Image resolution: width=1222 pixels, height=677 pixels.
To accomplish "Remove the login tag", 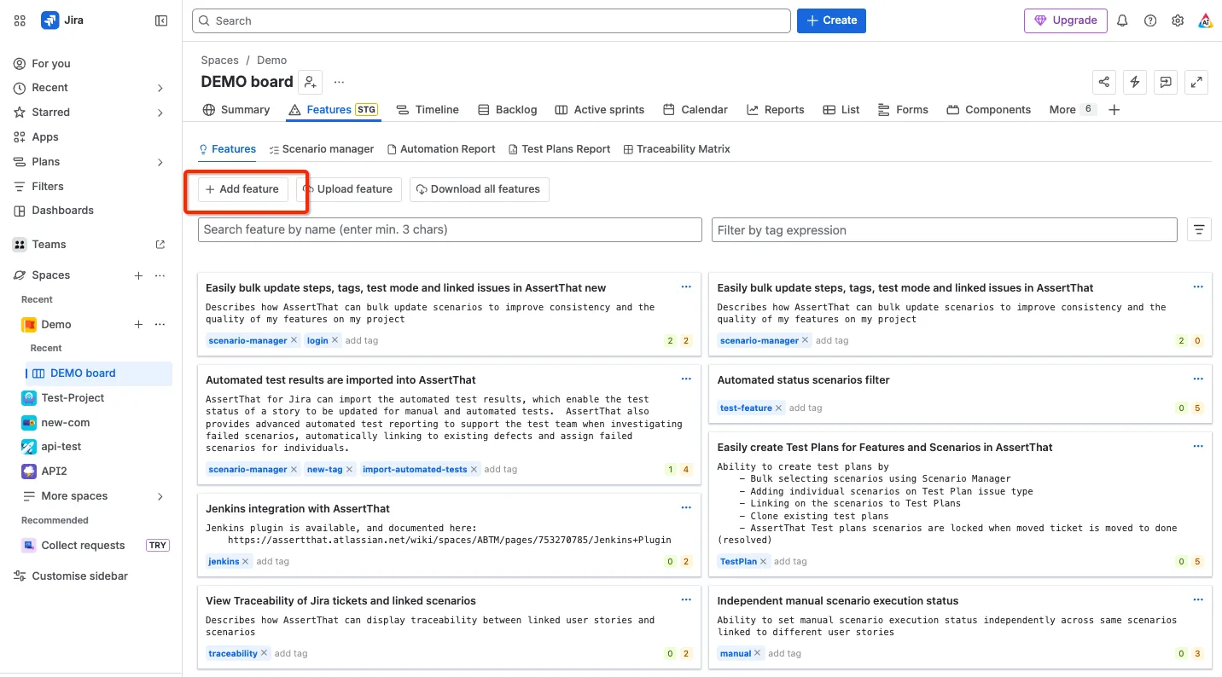I will tap(335, 340).
